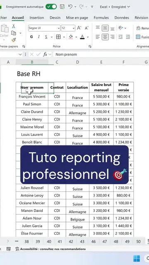Click the Copy icon
149x265 pixels.
pos(14,33)
